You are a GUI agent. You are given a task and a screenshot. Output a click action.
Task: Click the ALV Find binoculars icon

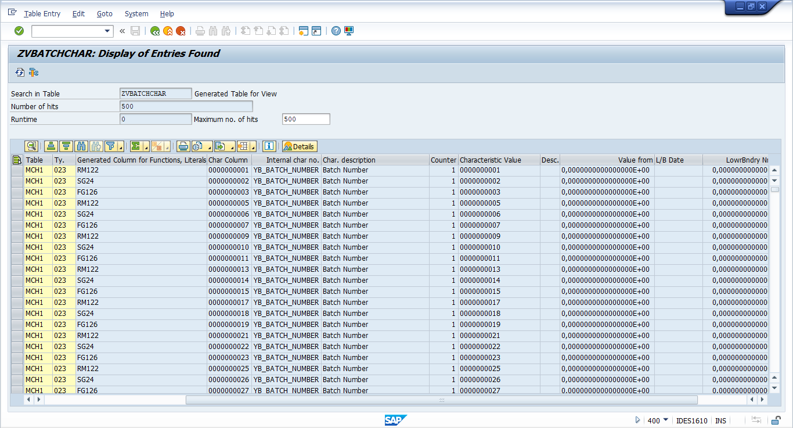coord(82,146)
